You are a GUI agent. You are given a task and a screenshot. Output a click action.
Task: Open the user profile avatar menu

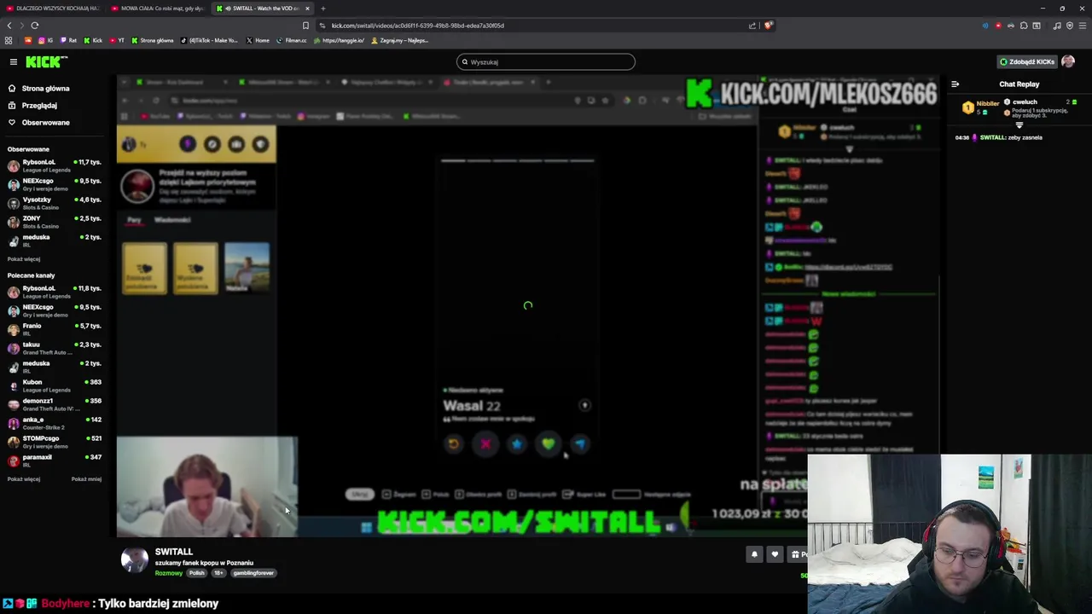(1068, 61)
